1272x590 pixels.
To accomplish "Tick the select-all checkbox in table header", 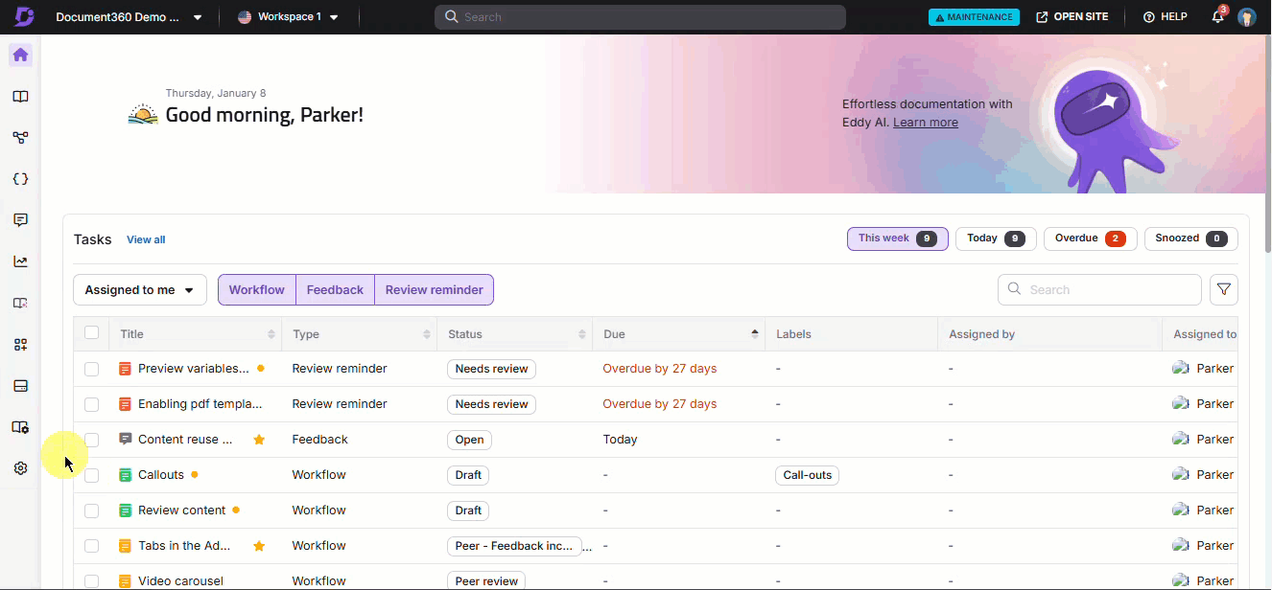I will pos(91,333).
